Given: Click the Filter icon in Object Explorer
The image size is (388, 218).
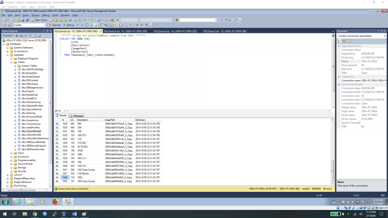Looking at the screenshot, I should click(30, 36).
